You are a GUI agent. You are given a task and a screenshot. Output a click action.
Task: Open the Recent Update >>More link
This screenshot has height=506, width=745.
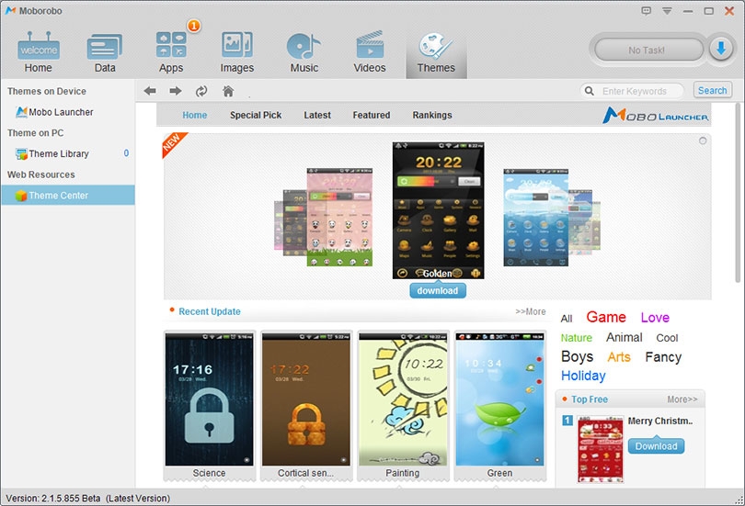[x=531, y=311]
